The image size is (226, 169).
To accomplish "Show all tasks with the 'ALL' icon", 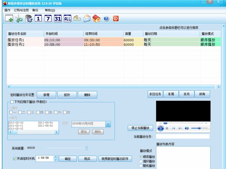I will tap(67, 18).
